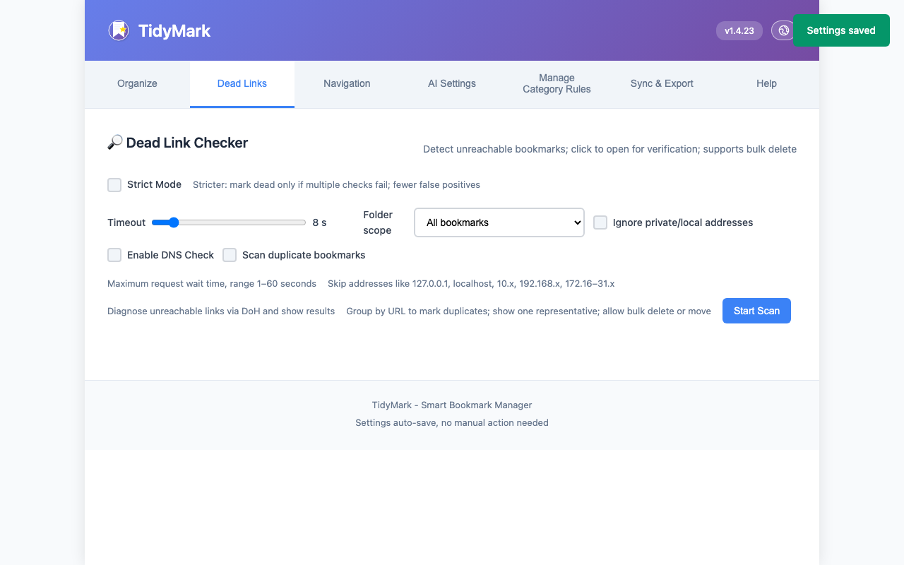This screenshot has height=565, width=904.
Task: Switch to the Organize tab
Action: (x=137, y=83)
